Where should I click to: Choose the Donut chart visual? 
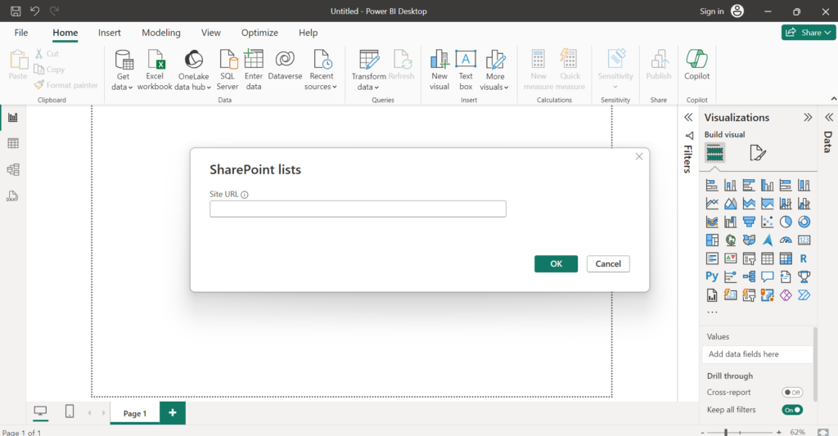tap(804, 222)
